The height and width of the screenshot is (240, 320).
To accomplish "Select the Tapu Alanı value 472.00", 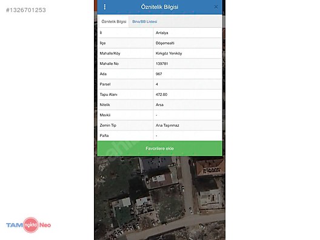I will tap(161, 95).
